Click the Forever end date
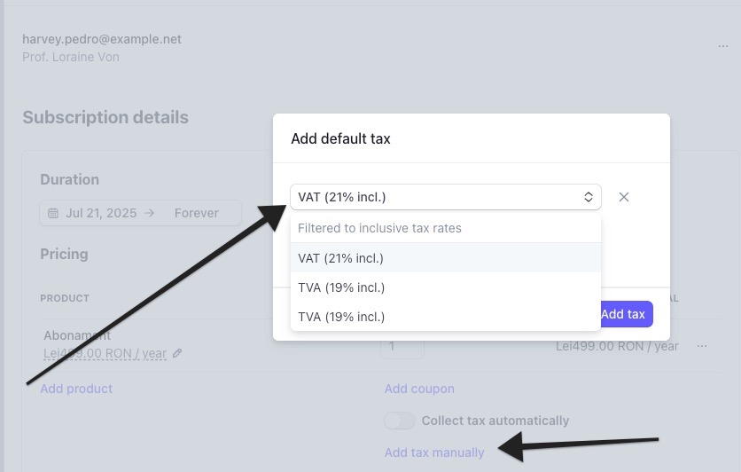Viewport: 741px width, 472px height. 196,213
